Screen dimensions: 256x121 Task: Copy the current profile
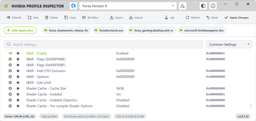(x=70, y=18)
